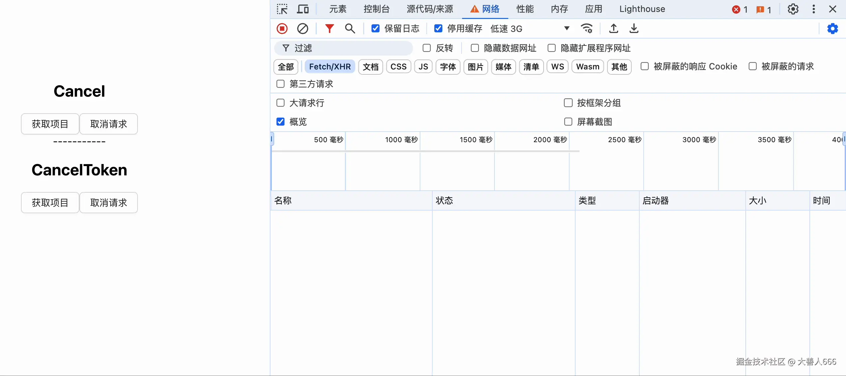The width and height of the screenshot is (846, 376).
Task: Click 获取项目 button under Cancel heading
Action: coord(50,124)
